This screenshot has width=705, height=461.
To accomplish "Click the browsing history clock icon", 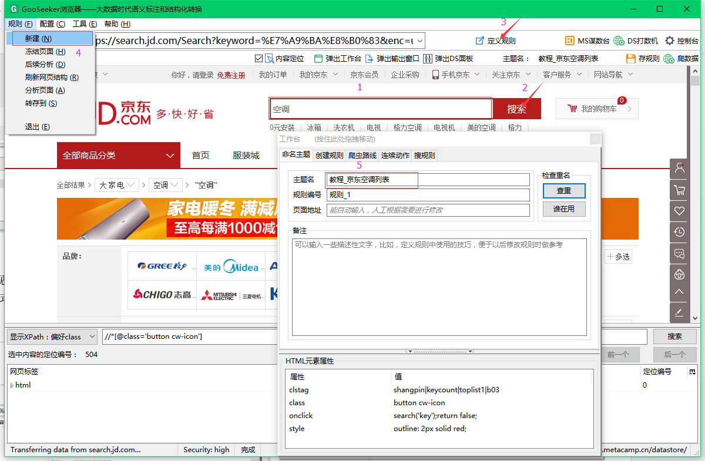I will (x=680, y=232).
